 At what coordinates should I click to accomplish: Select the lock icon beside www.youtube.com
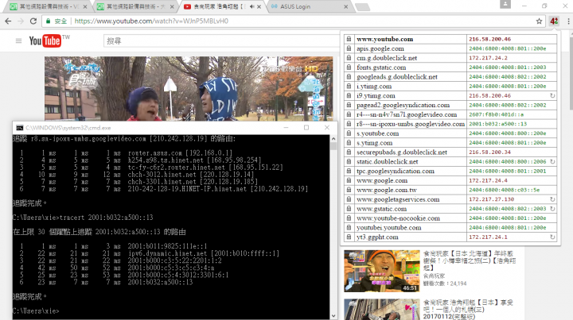(349, 39)
